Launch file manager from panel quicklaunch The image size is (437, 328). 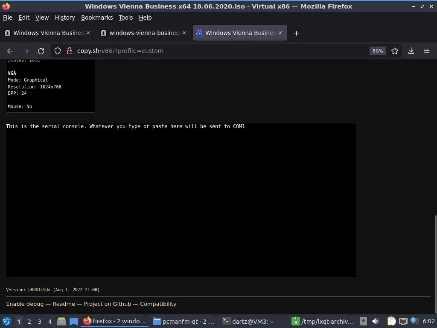point(61,322)
